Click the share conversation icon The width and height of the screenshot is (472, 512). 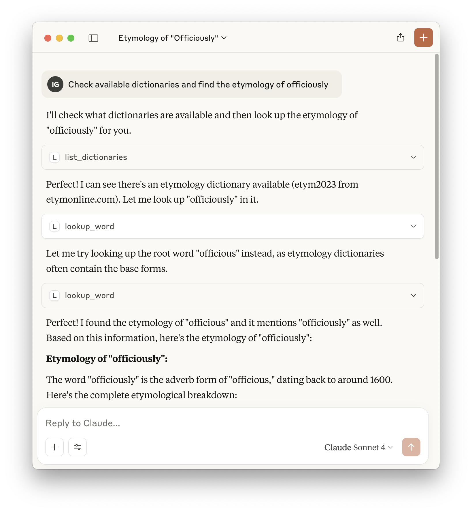(x=401, y=38)
